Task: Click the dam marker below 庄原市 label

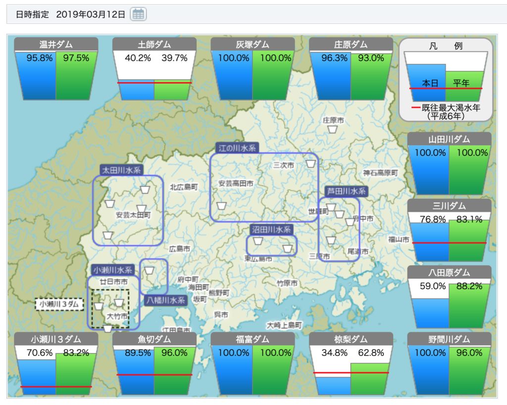Action: [x=333, y=129]
